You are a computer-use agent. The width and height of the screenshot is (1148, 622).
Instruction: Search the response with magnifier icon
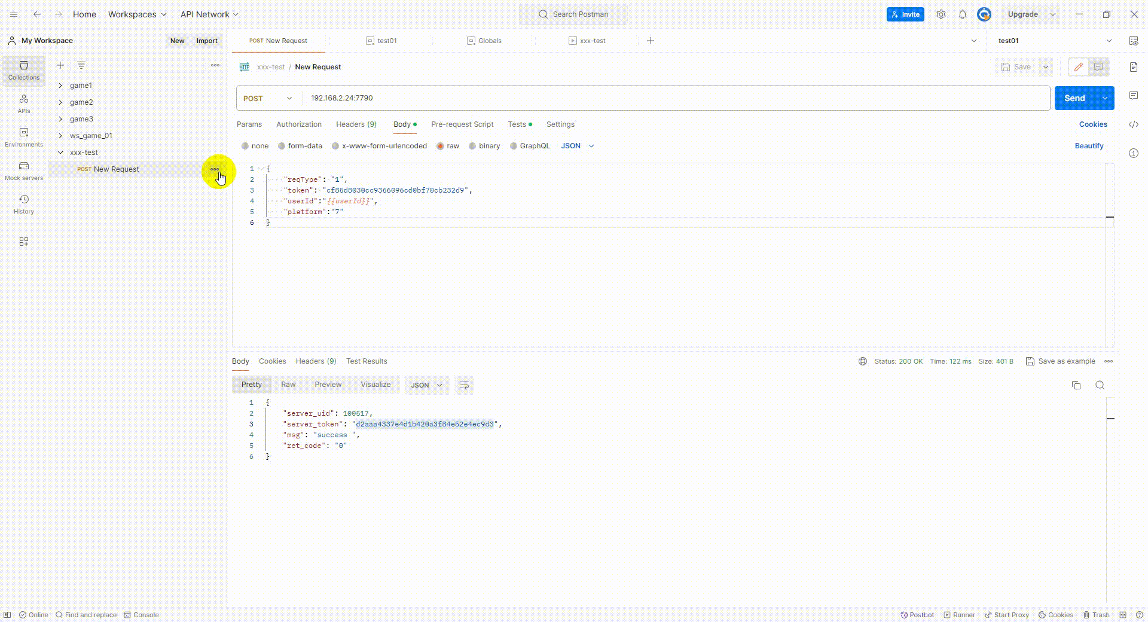[x=1100, y=385]
